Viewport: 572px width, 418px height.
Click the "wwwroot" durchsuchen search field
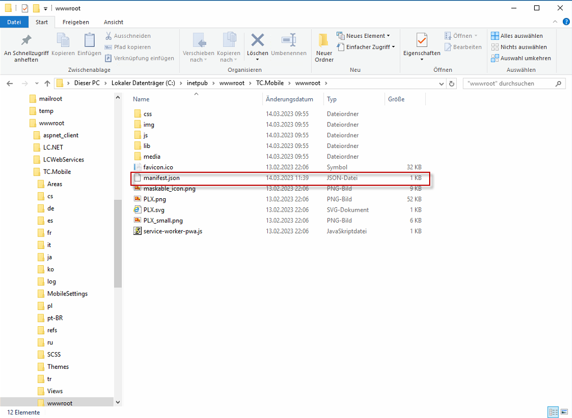coord(508,84)
